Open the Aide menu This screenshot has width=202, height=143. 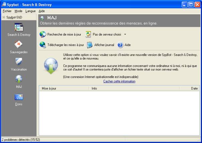click(x=41, y=11)
